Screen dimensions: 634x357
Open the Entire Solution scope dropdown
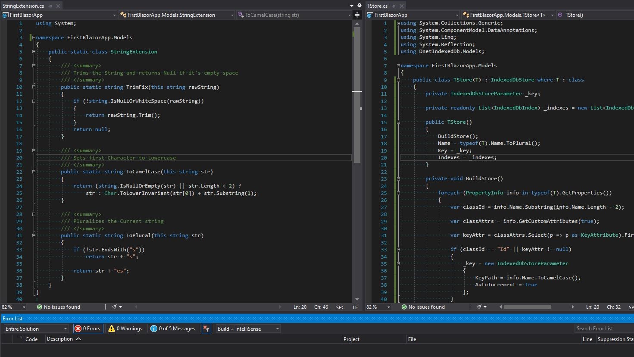tap(36, 329)
